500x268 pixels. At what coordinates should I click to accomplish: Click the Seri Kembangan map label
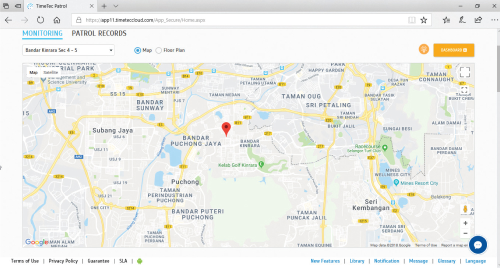(371, 205)
